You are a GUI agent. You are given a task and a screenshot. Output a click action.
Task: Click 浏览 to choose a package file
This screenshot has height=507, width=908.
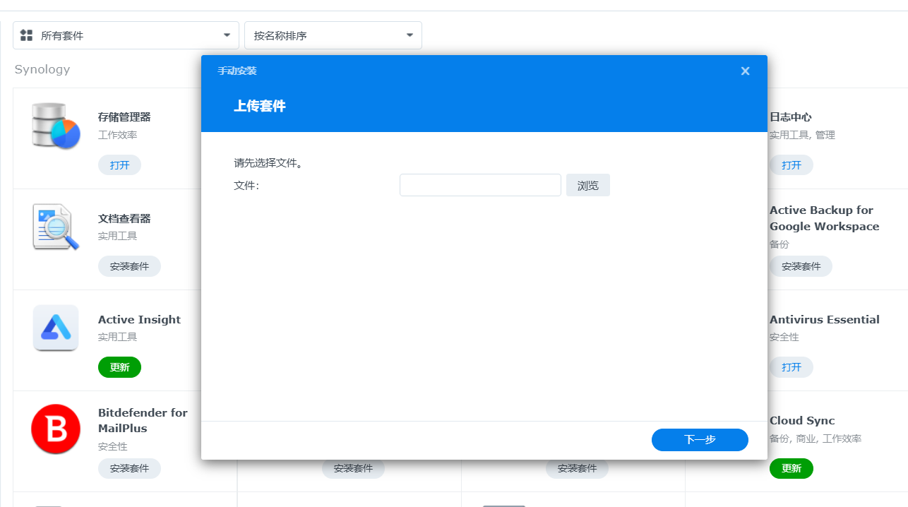[588, 185]
